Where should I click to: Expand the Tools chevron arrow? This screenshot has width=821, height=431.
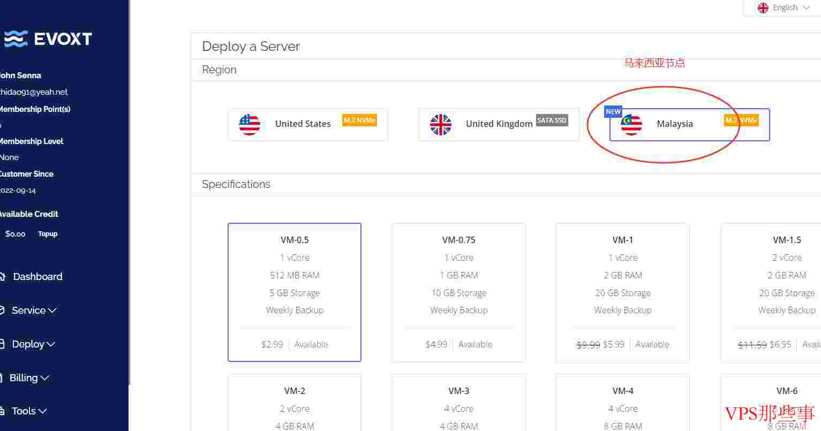coord(43,411)
